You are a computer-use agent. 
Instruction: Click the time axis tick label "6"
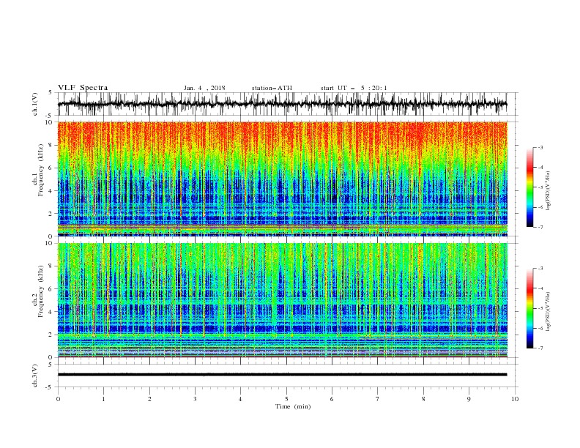[x=332, y=399]
